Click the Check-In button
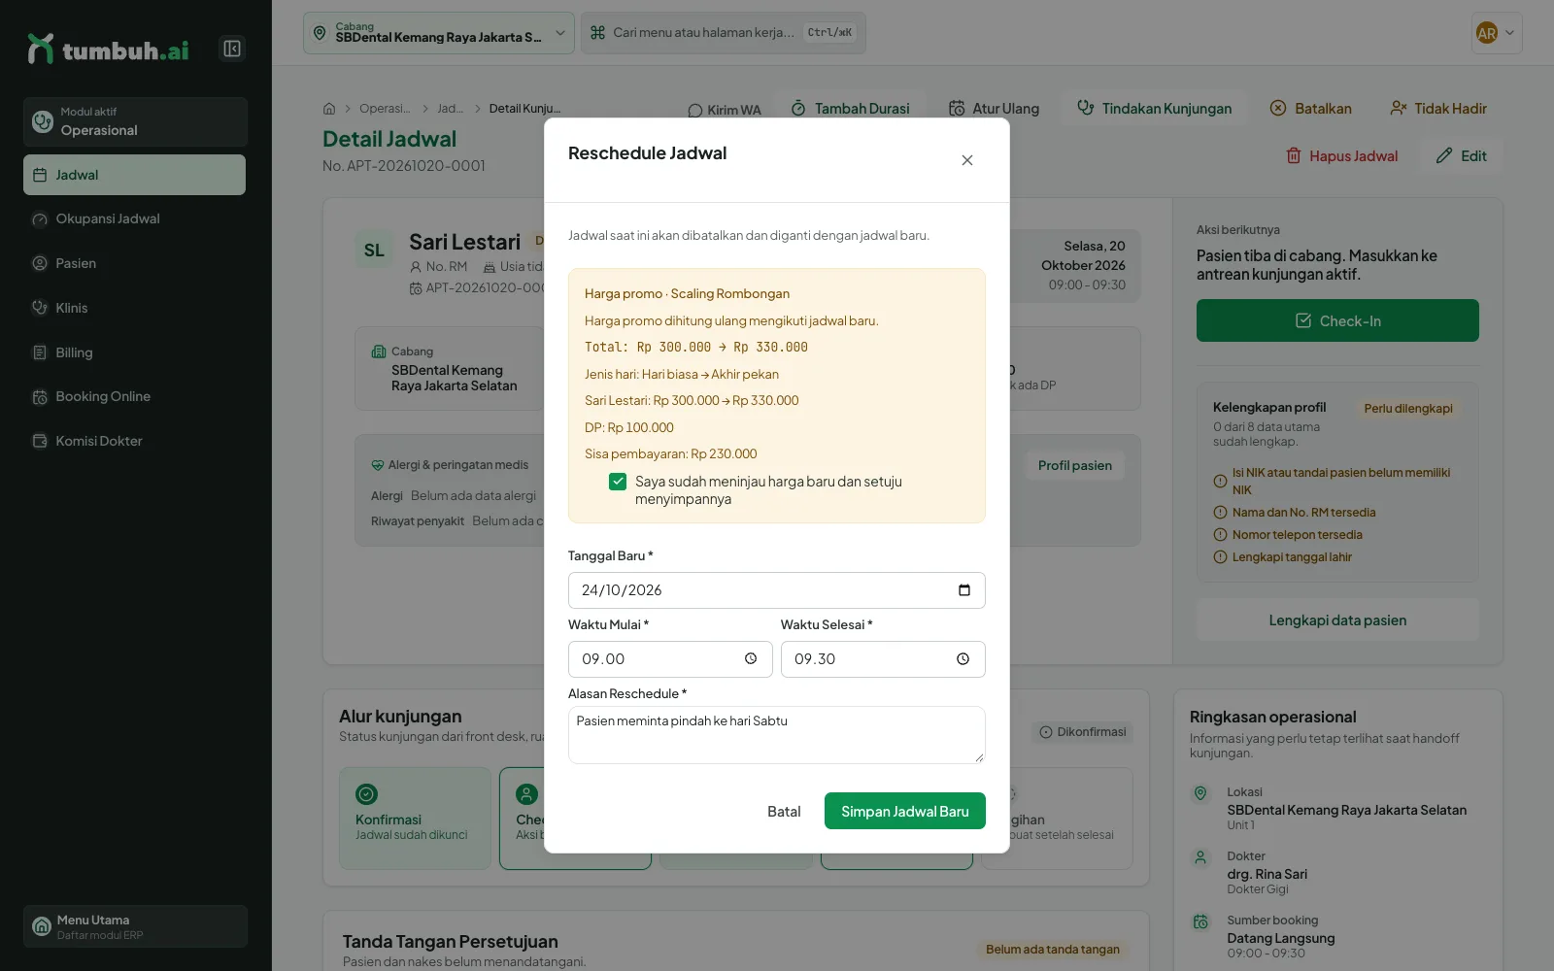 (x=1337, y=320)
